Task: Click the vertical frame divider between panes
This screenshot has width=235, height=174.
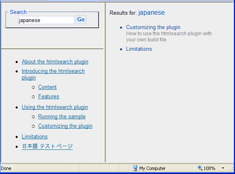Action: (x=105, y=82)
